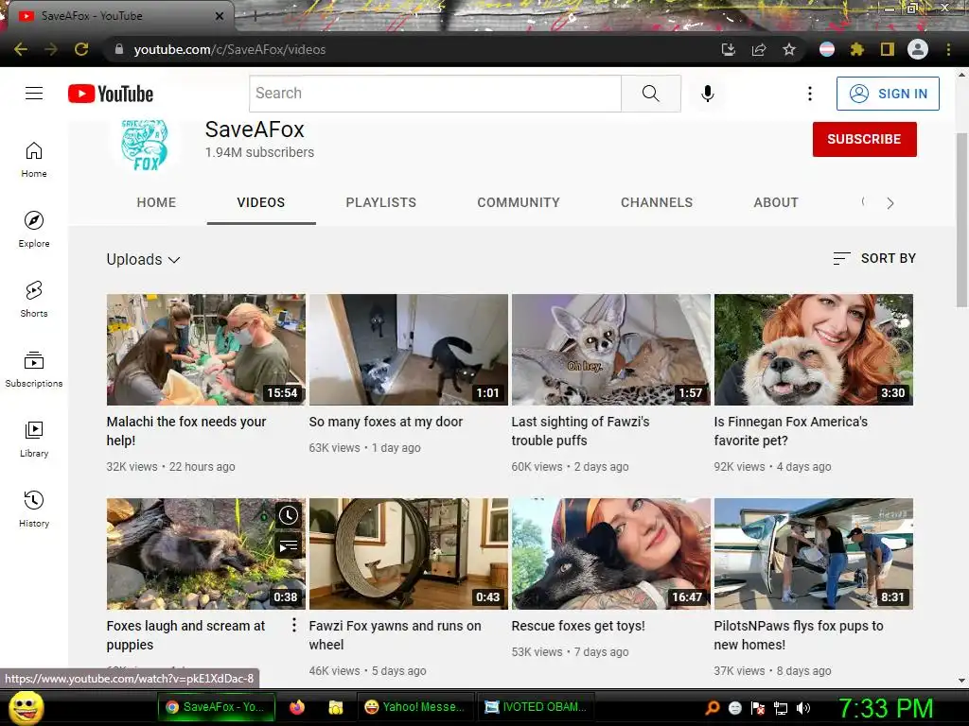
Task: Click the Sign In button
Action: tap(888, 94)
